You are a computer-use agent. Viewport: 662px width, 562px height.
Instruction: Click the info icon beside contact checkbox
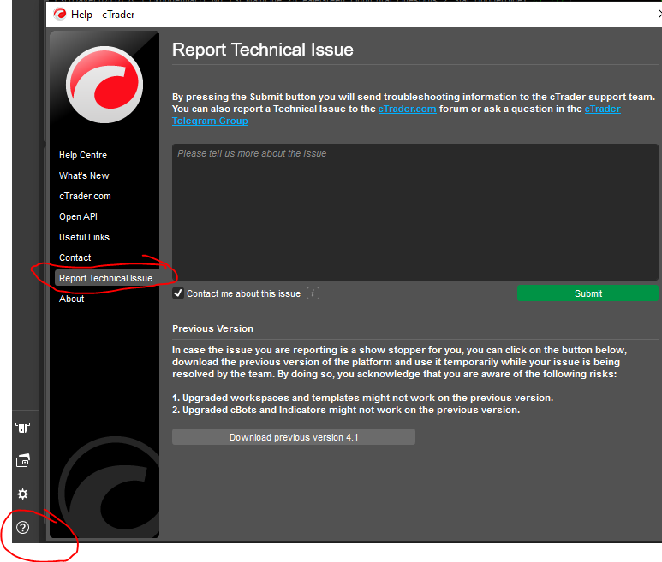[x=313, y=293]
